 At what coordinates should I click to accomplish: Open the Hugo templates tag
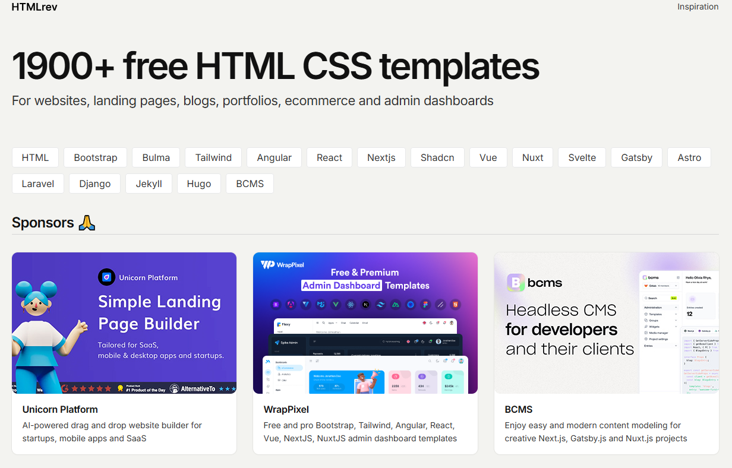[198, 184]
